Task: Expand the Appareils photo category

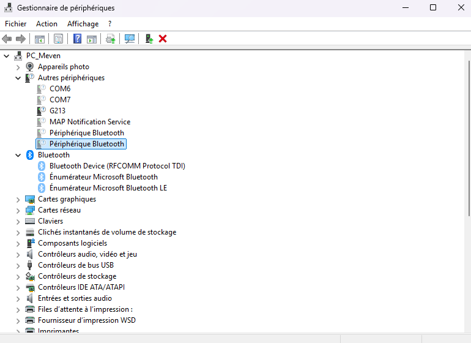Action: pos(18,67)
